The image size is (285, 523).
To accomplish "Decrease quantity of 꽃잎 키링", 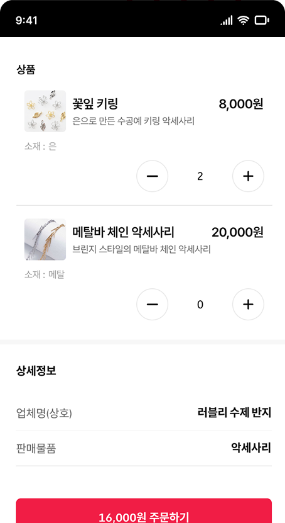I will 153,176.
